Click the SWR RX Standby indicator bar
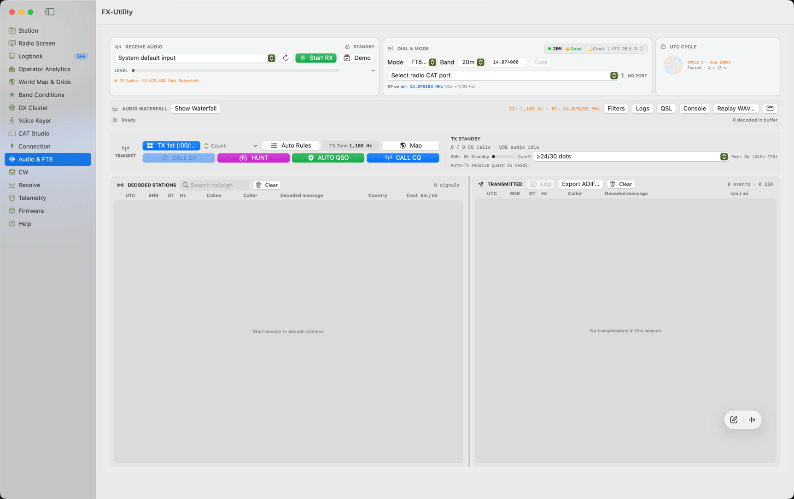This screenshot has width=794, height=499. pos(503,157)
